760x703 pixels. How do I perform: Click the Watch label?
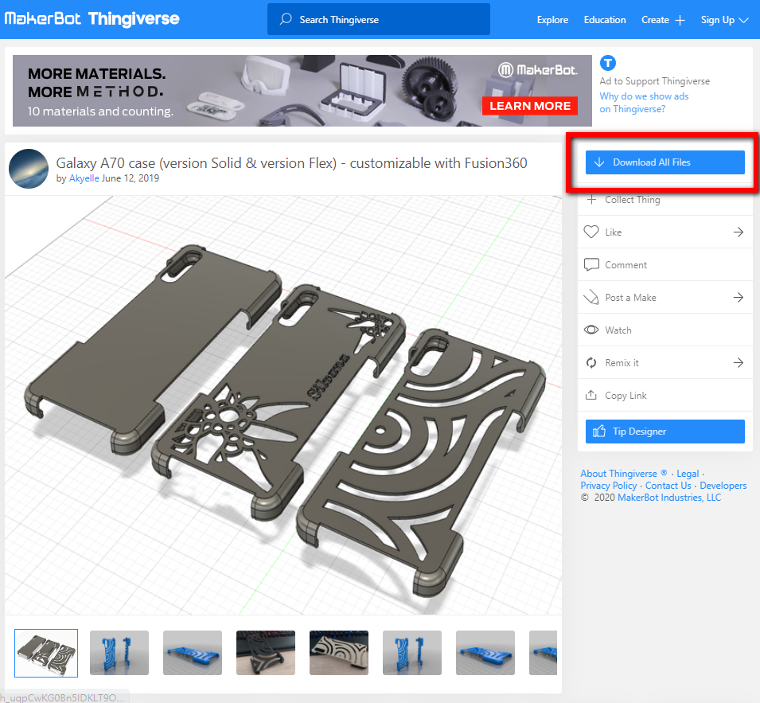coord(618,330)
